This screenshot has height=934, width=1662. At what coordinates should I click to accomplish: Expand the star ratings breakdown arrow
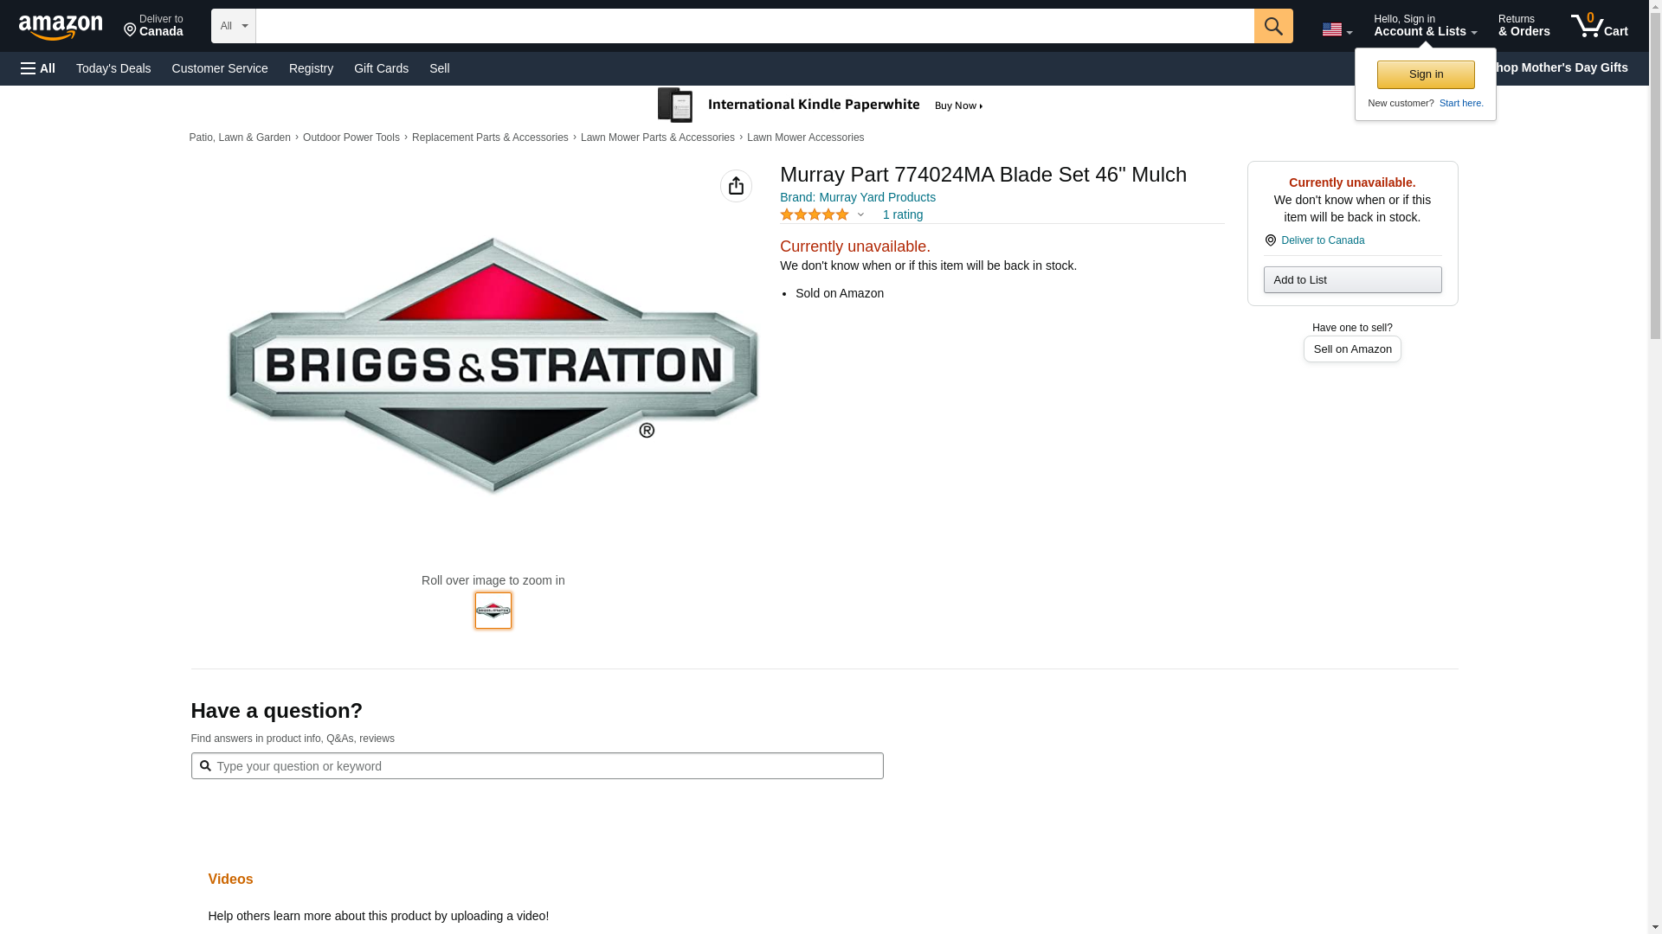click(x=860, y=214)
